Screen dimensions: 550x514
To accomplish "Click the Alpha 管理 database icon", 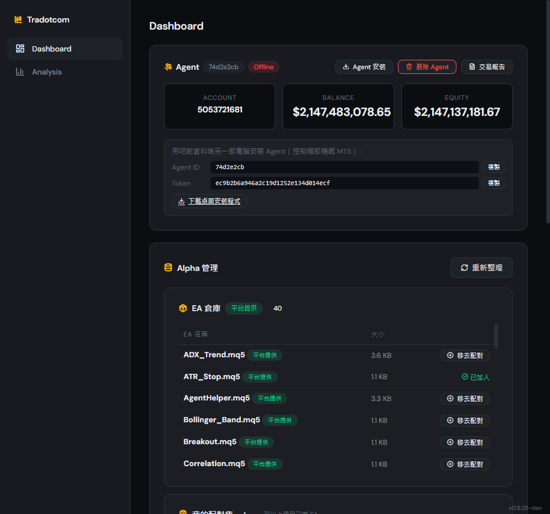I will click(x=168, y=268).
